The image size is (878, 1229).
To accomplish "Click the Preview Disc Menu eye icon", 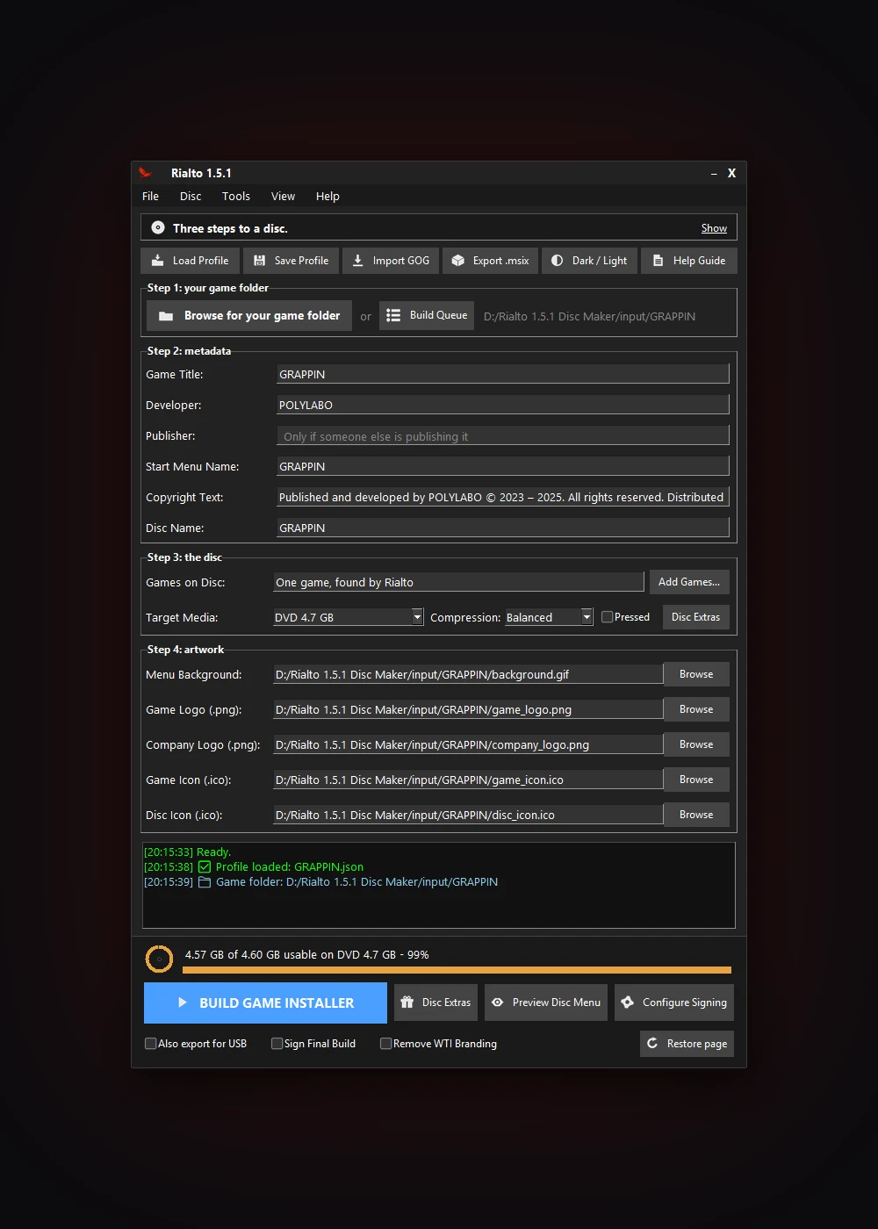I will 497,1003.
